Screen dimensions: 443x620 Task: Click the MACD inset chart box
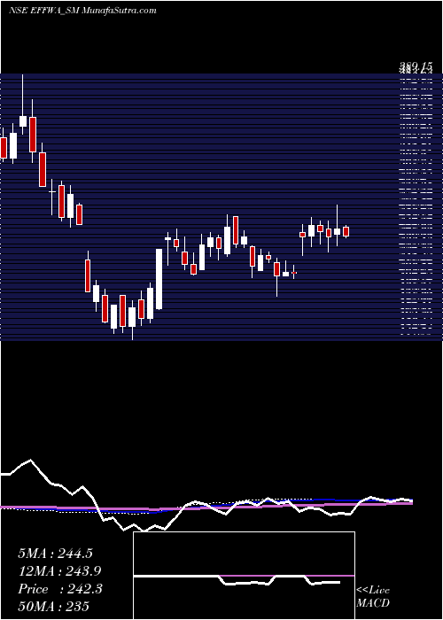coord(244,576)
